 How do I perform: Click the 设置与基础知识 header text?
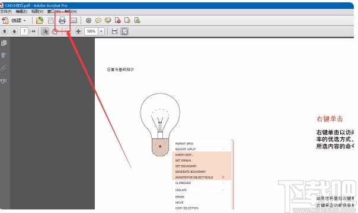point(120,69)
